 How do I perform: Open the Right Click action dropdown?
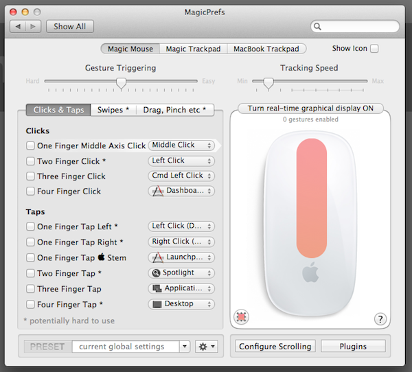click(x=181, y=242)
